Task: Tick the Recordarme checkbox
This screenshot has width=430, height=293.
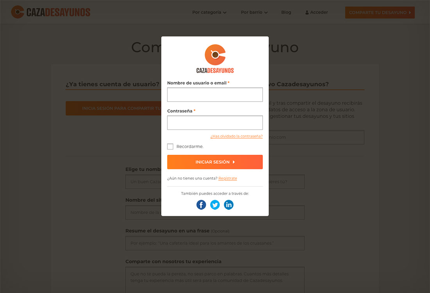Action: click(x=170, y=146)
